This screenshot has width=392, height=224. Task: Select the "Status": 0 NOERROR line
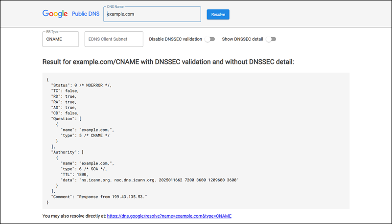click(82, 86)
